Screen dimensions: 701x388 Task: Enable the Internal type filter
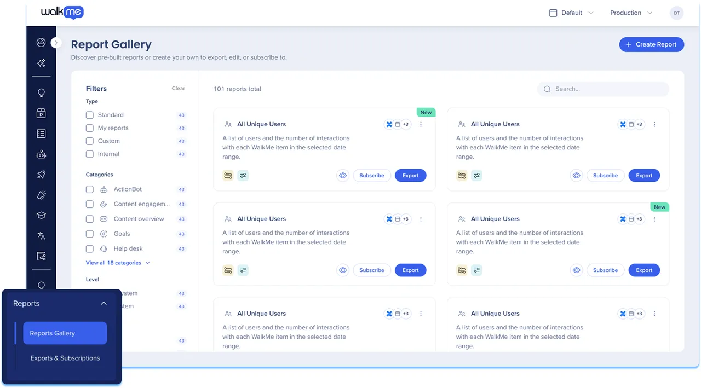[x=90, y=154]
